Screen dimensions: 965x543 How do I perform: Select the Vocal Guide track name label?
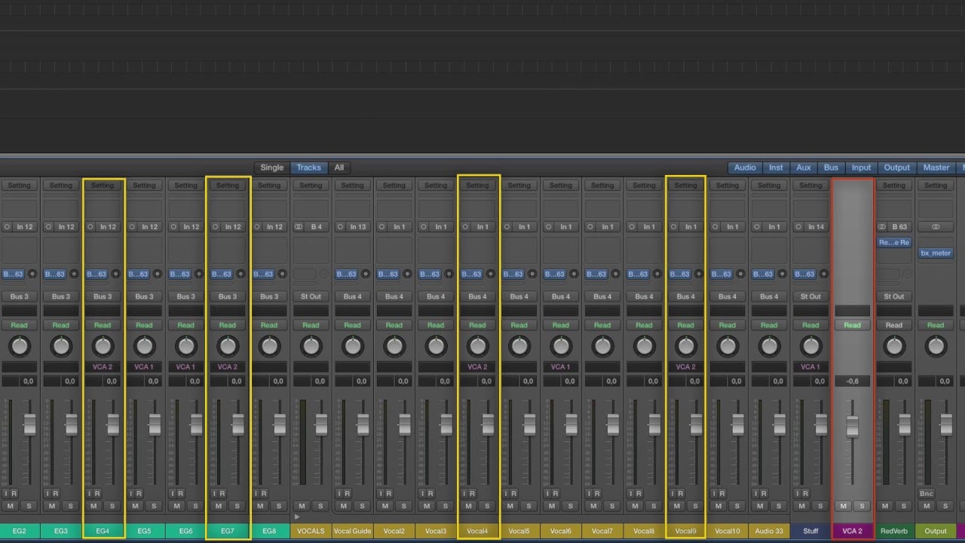pos(352,531)
